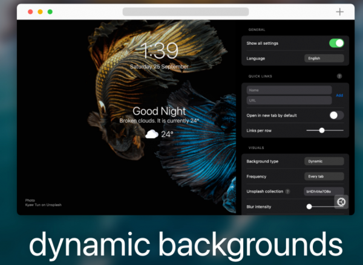Click the Saturday 25 September date

pos(159,67)
